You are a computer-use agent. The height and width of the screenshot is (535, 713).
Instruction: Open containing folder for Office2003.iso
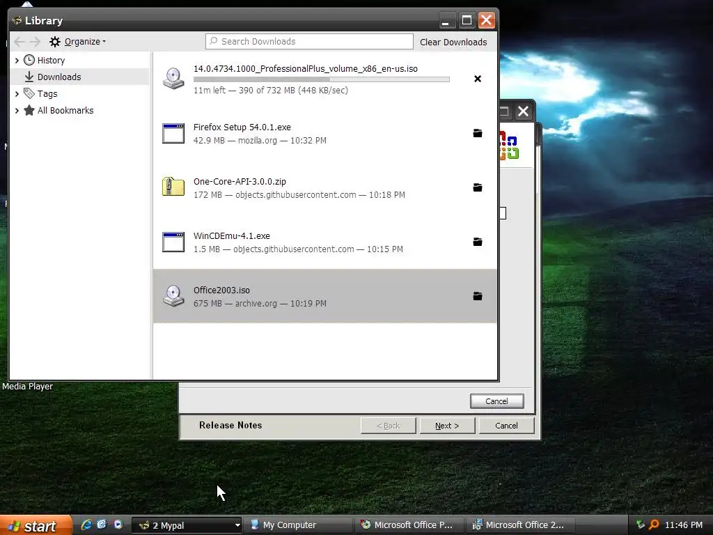pos(478,296)
